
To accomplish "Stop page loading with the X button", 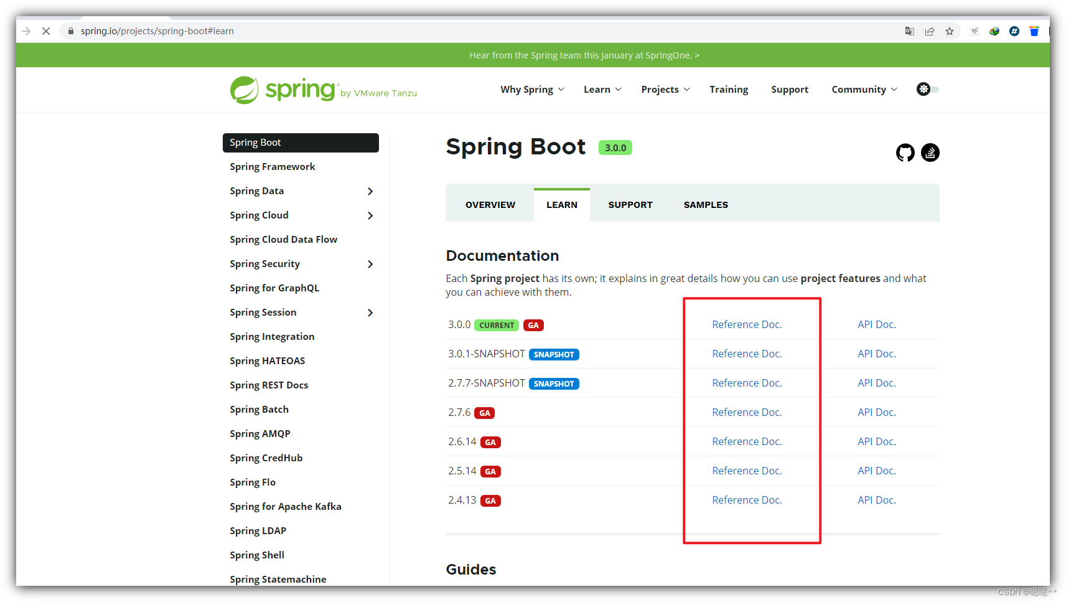I will point(46,31).
